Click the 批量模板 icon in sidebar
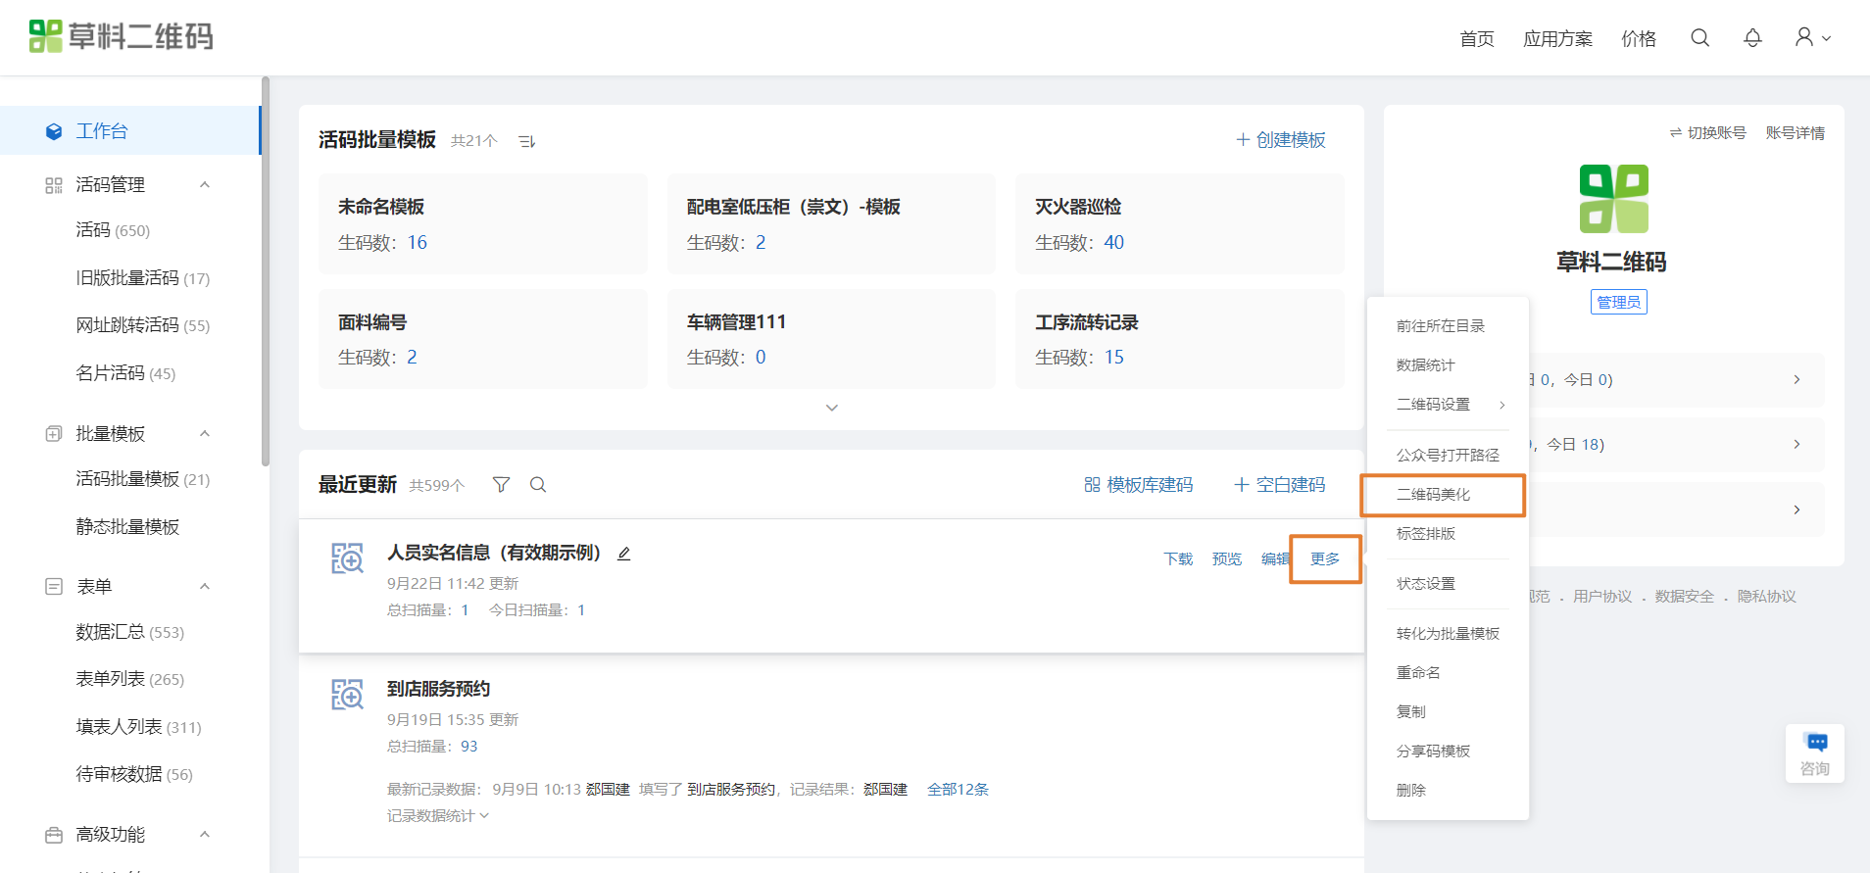 point(54,433)
